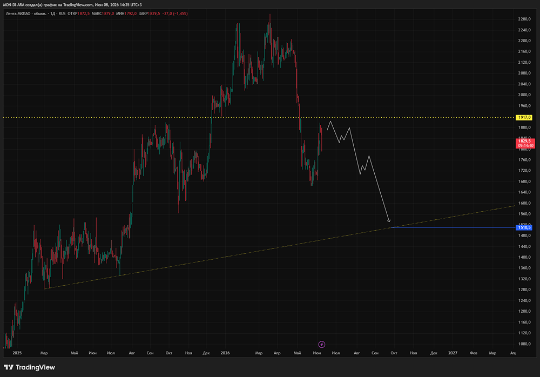Click the 1440,0 price axis label
The image size is (540, 377).
(x=524, y=247)
